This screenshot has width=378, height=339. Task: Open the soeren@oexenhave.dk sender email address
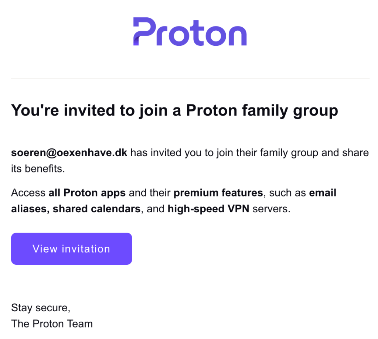click(x=69, y=153)
